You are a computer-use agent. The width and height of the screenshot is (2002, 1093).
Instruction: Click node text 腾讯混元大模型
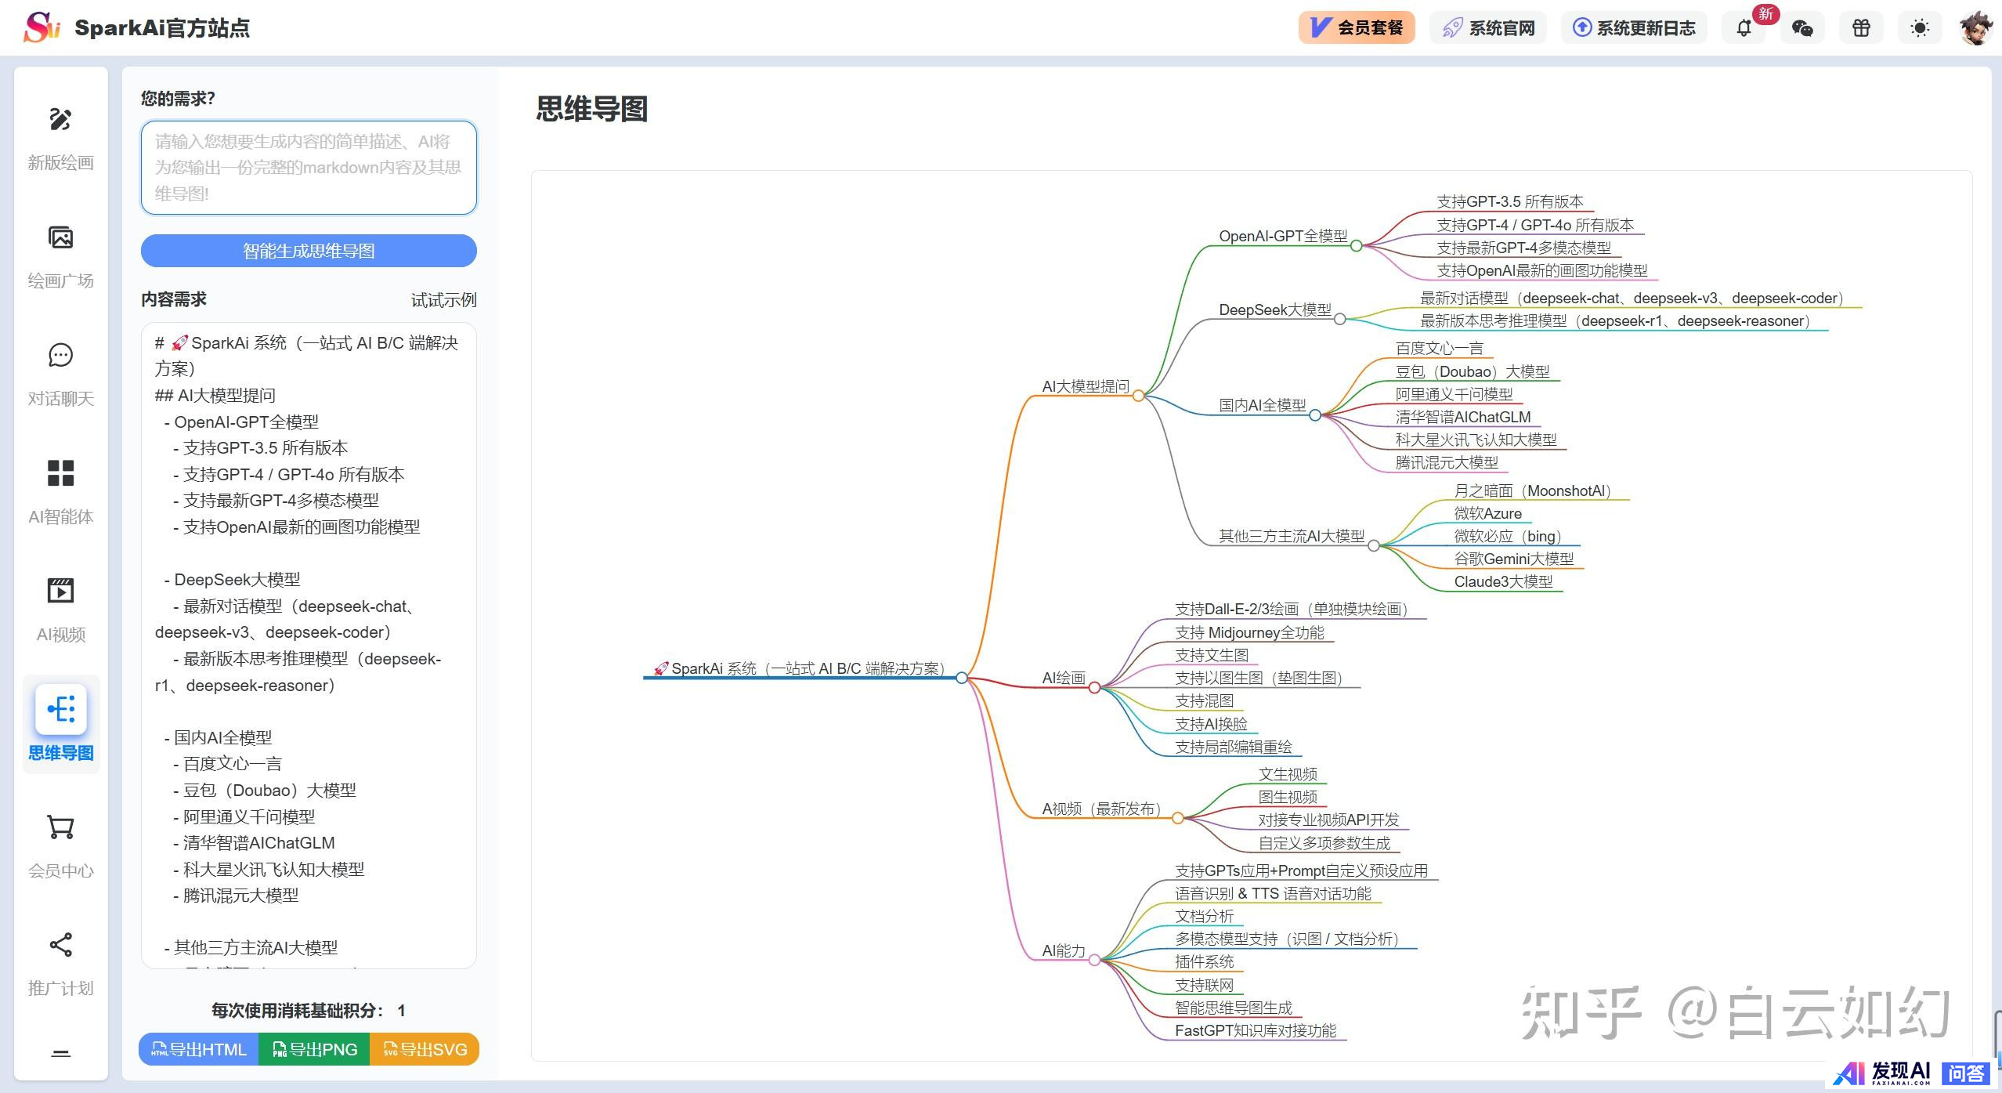click(1447, 463)
